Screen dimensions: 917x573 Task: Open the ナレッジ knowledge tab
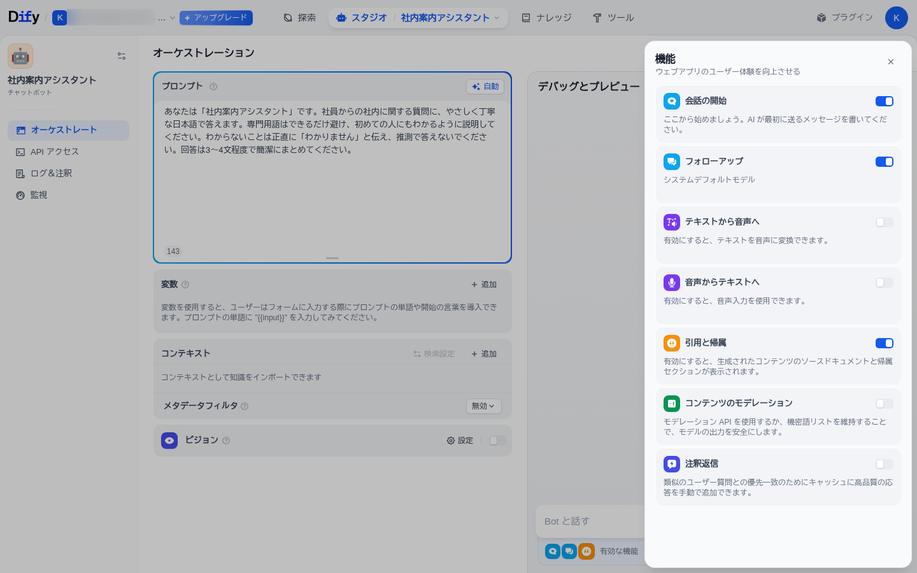[x=546, y=18]
